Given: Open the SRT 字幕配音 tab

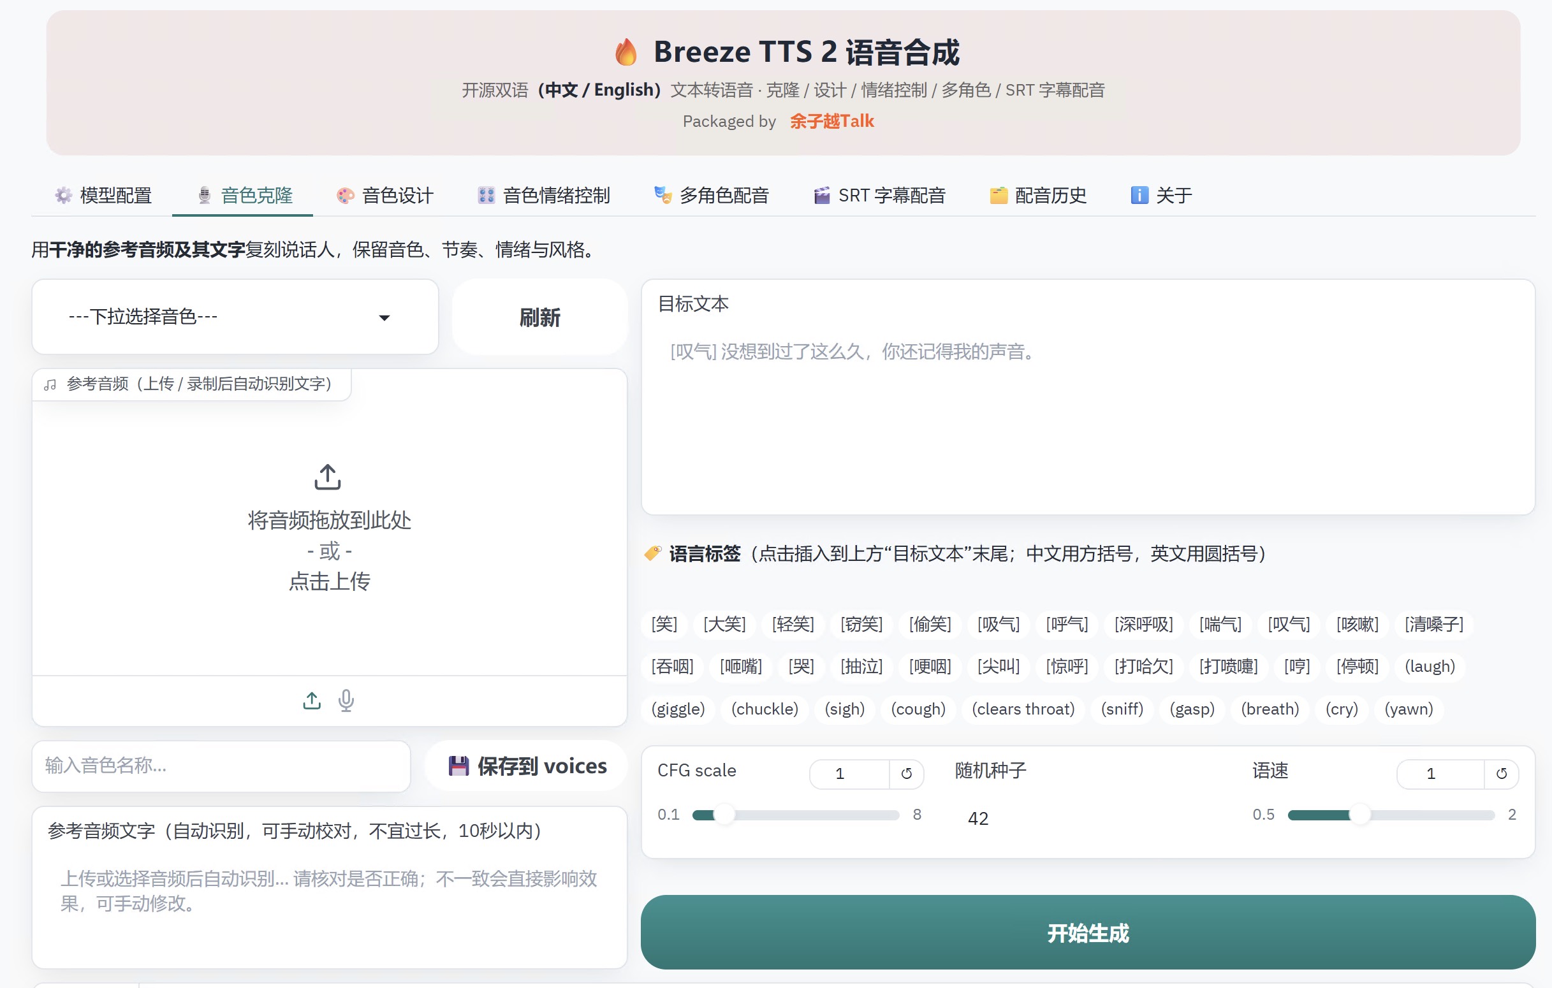Looking at the screenshot, I should click(879, 195).
